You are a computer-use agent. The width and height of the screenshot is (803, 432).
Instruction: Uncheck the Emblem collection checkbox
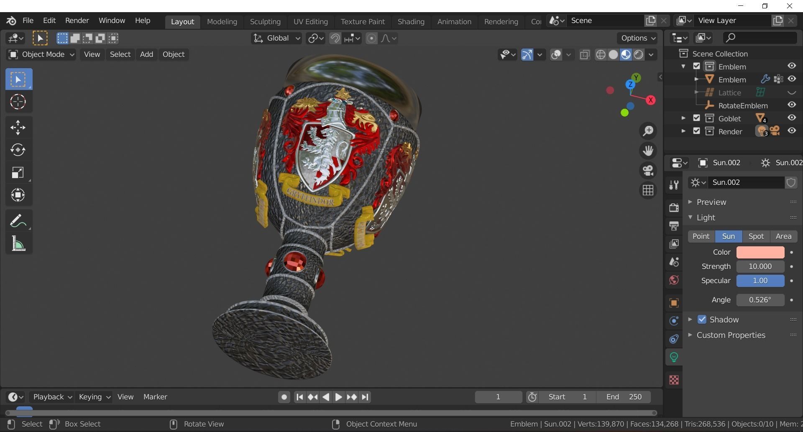pyautogui.click(x=696, y=66)
